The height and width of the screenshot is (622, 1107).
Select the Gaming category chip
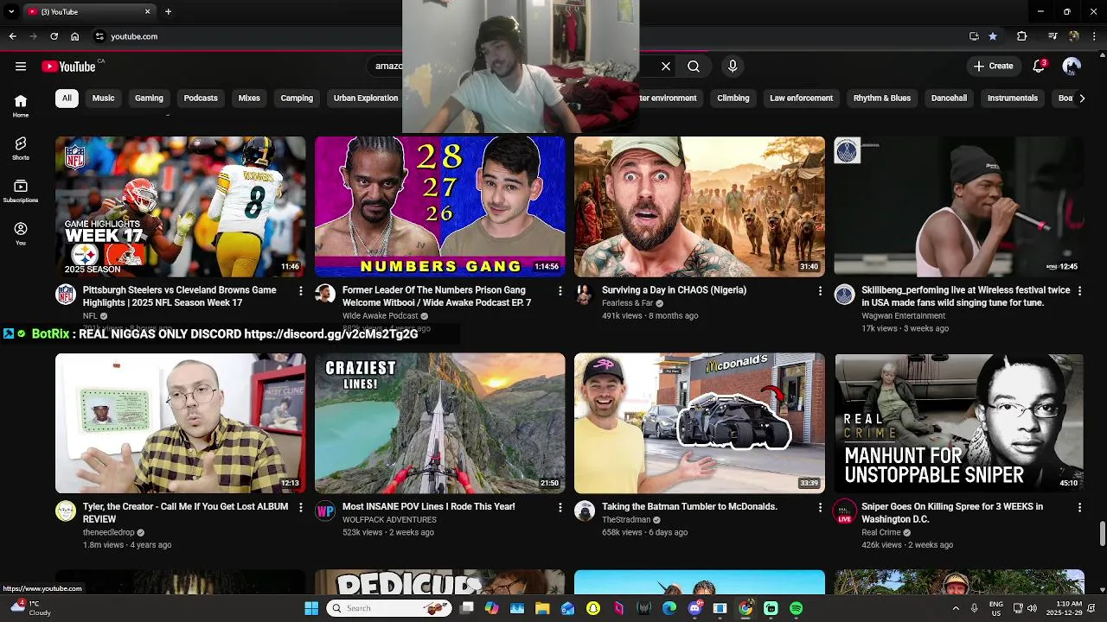click(149, 98)
